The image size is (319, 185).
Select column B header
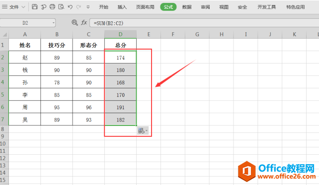tap(57, 34)
